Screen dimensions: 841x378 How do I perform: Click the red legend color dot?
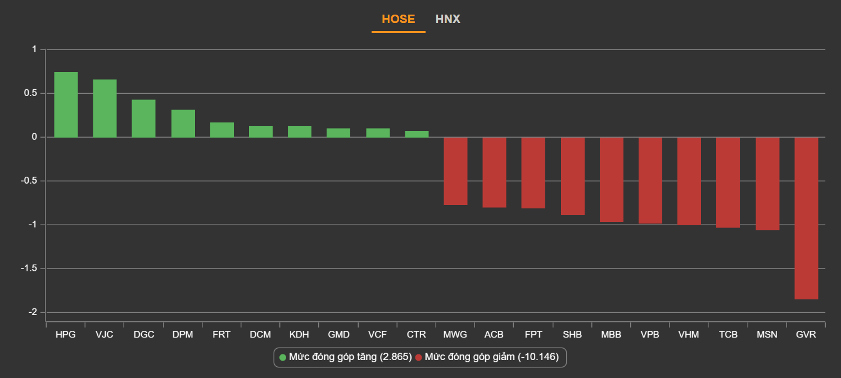coord(418,358)
